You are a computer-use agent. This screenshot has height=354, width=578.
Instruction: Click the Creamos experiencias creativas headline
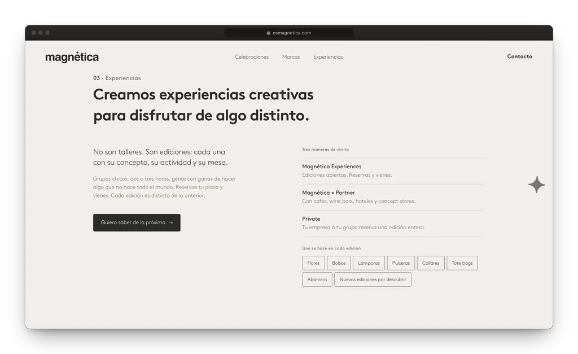203,105
